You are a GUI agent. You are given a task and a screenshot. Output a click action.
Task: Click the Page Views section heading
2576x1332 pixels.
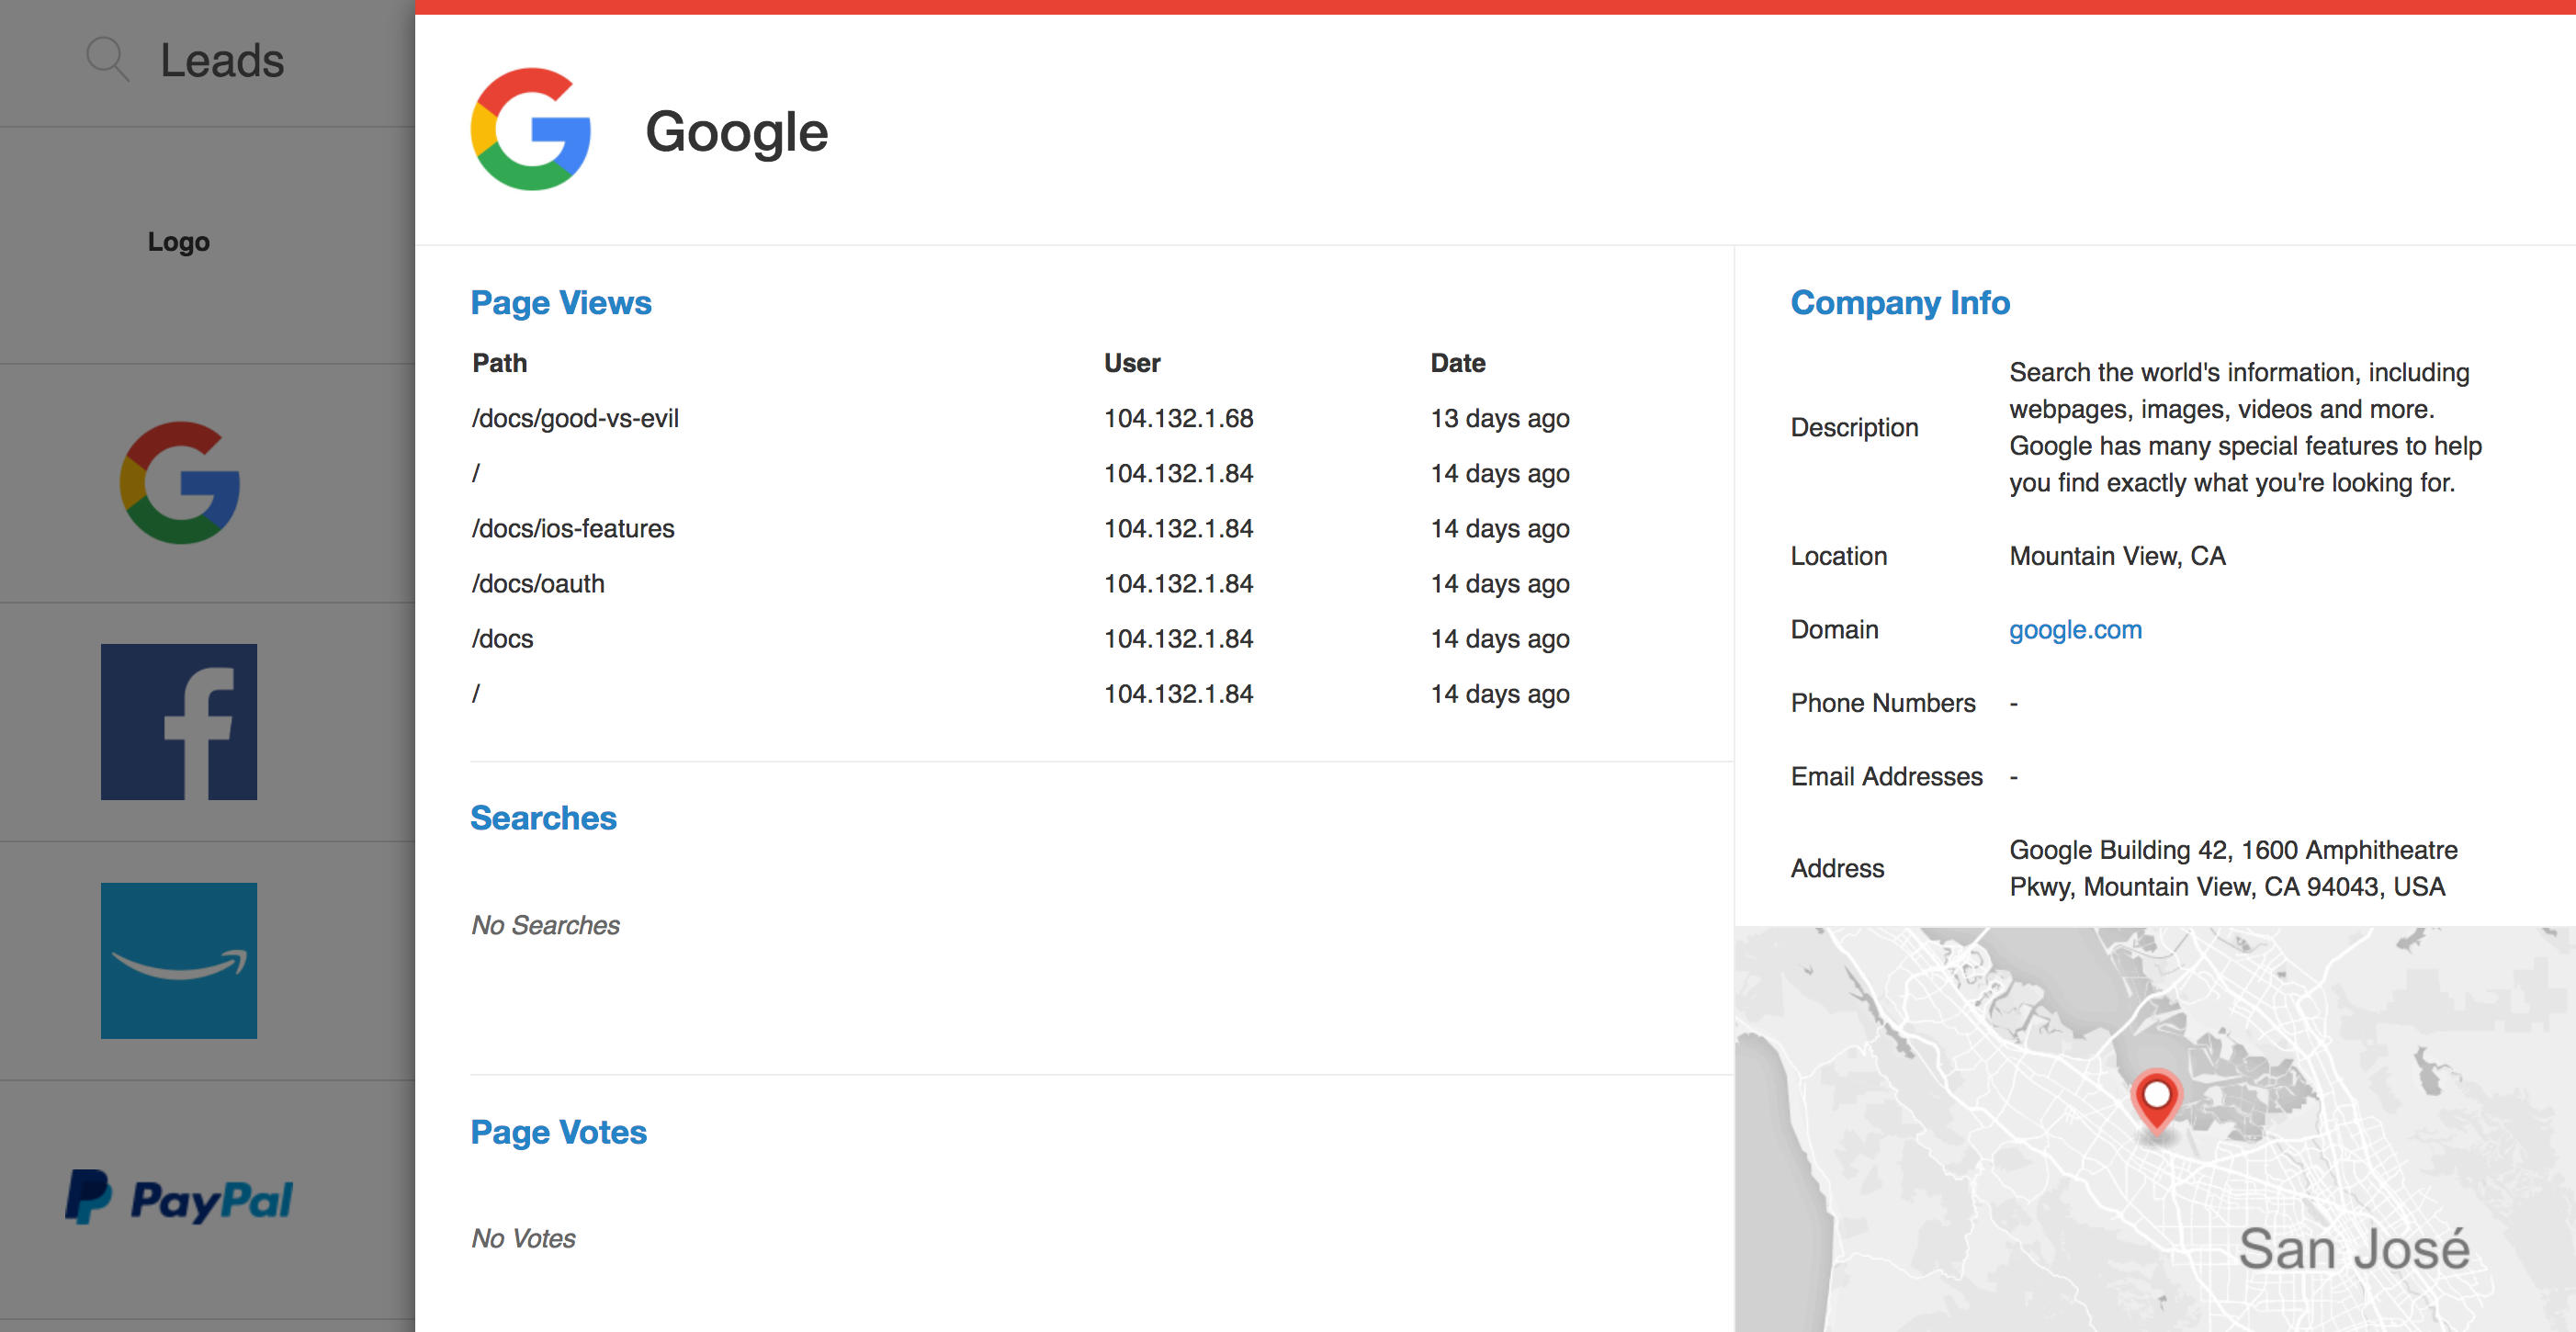coord(561,302)
